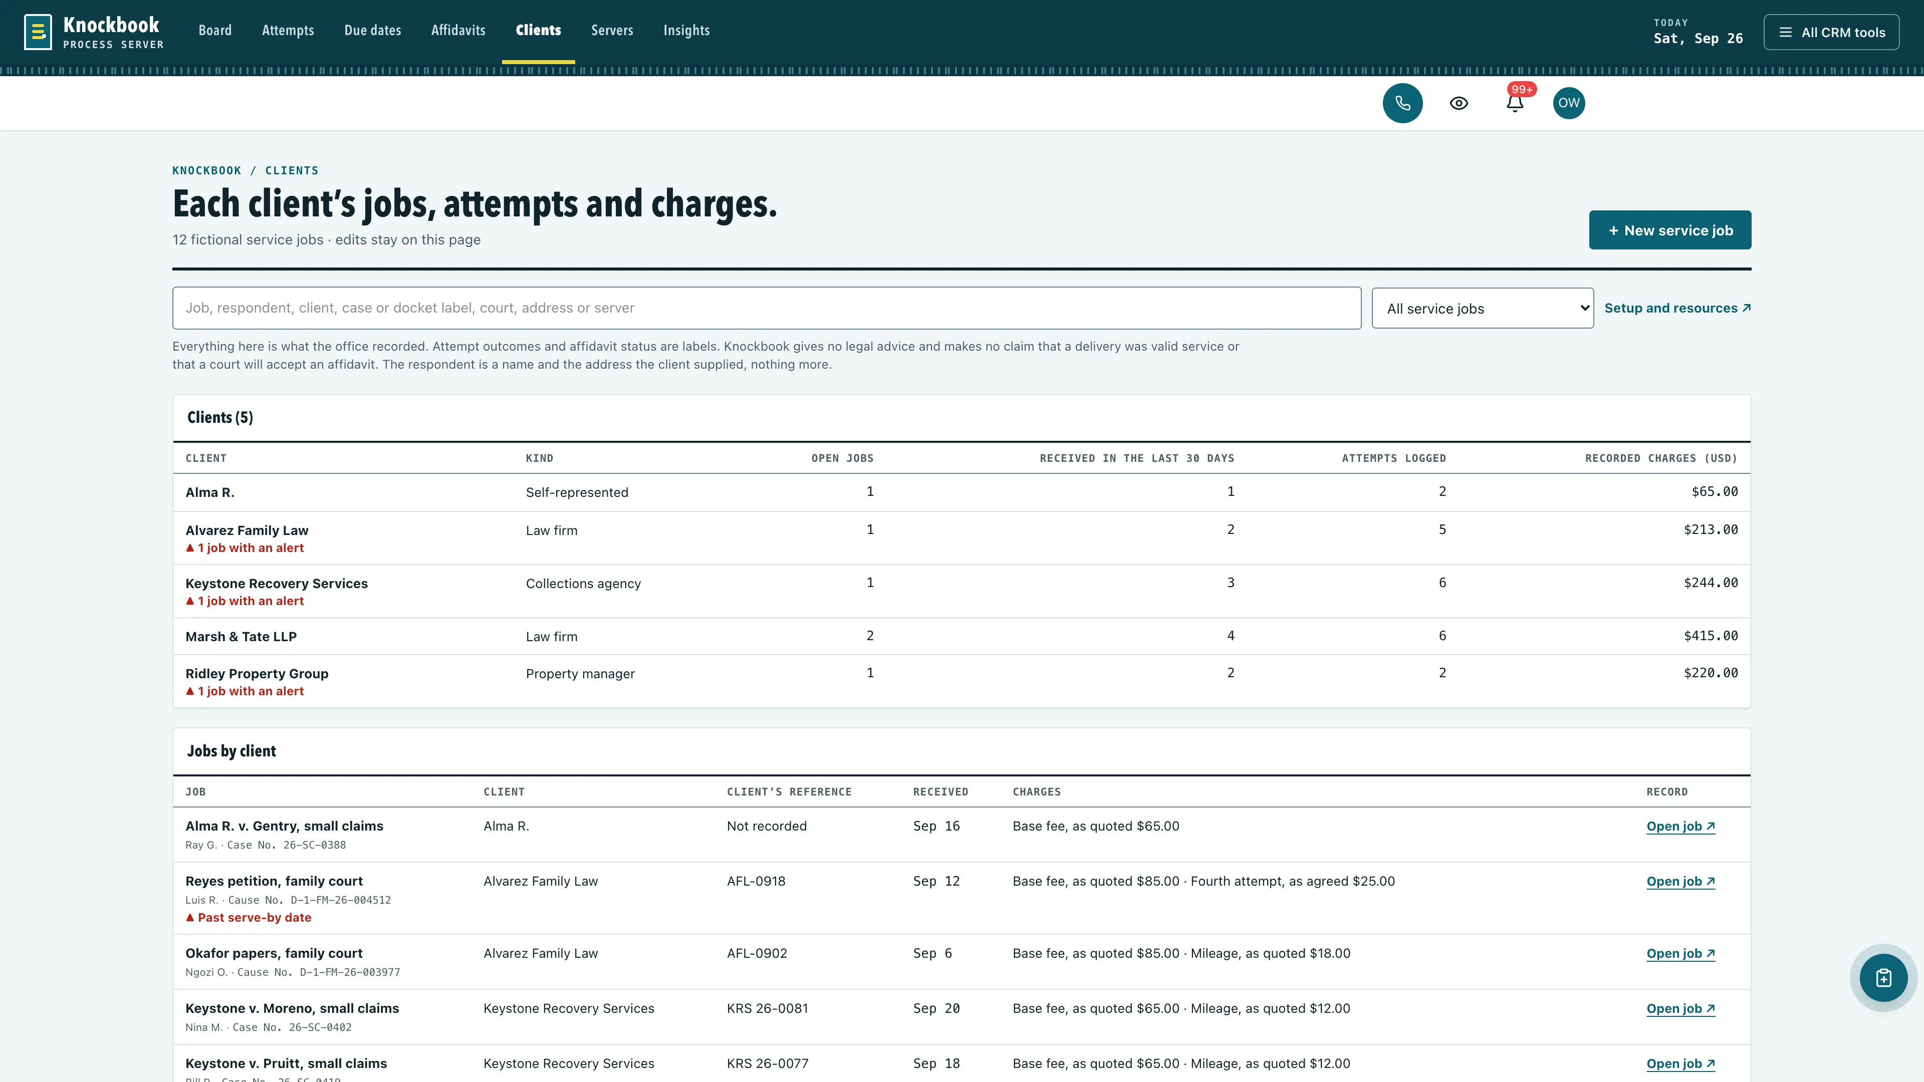This screenshot has height=1082, width=1924.
Task: Click the $415.00 charges cell
Action: click(1711, 636)
